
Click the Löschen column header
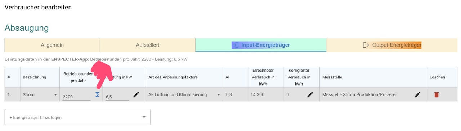(x=437, y=77)
